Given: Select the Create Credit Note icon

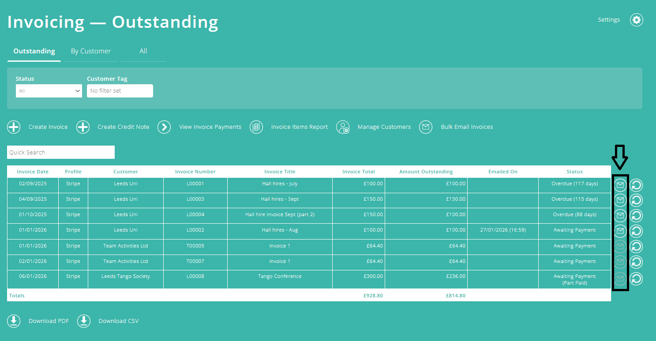Looking at the screenshot, I should pyautogui.click(x=83, y=127).
